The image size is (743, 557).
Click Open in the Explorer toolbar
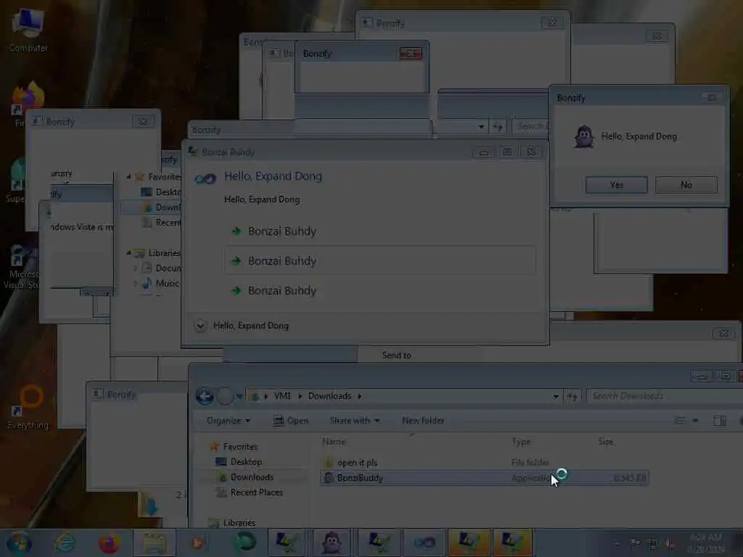[291, 421]
